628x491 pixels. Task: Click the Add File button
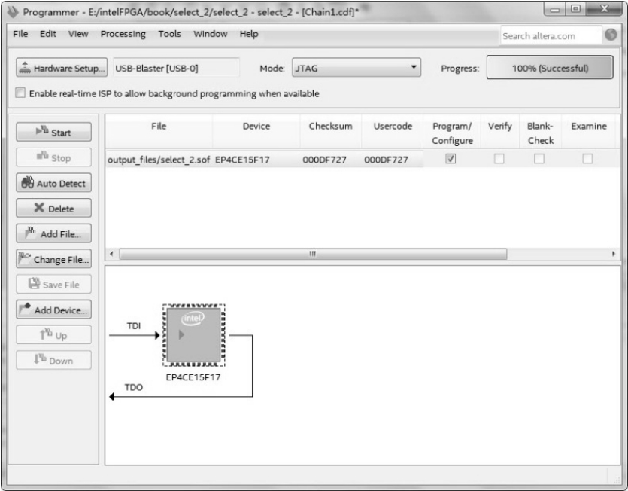[x=53, y=233]
